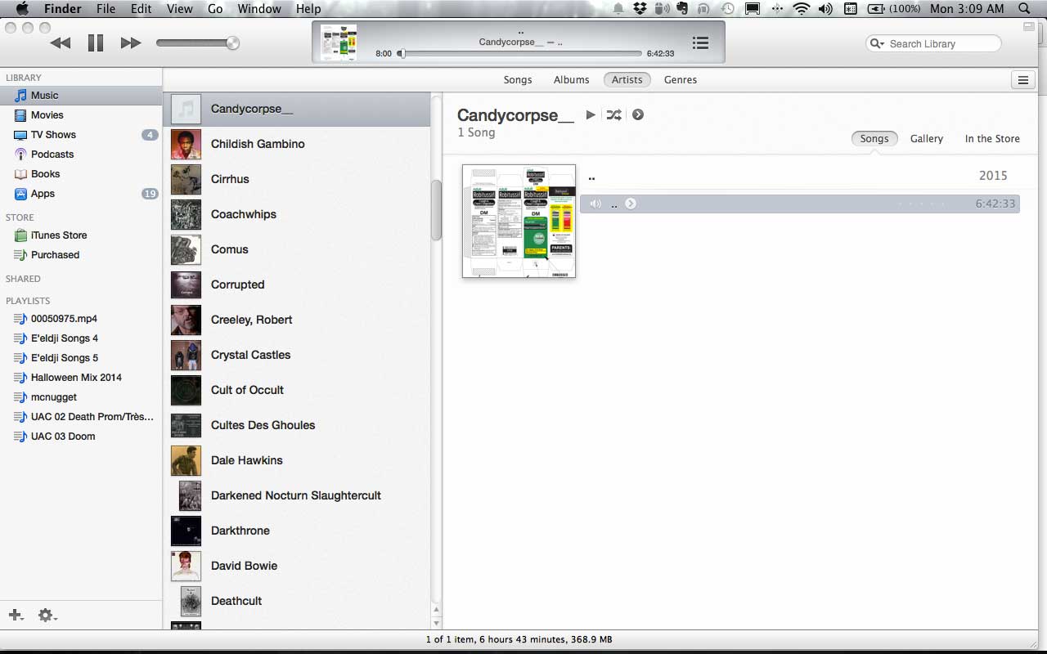Screen dimensions: 1047x654
Task: Select Cult of Occult in the artist list
Action: [297, 390]
